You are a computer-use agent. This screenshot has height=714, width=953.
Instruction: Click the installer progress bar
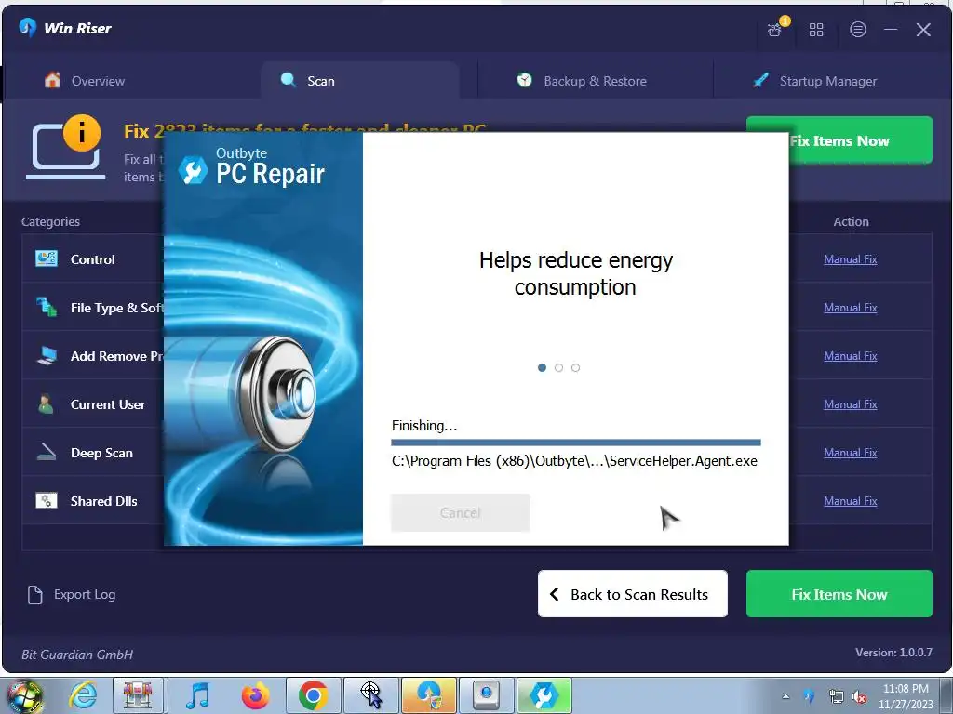click(x=575, y=443)
